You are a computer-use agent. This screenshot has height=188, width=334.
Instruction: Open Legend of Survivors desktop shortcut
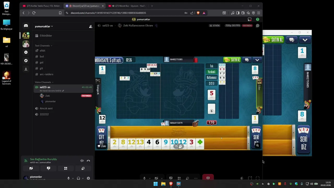(x=7, y=78)
